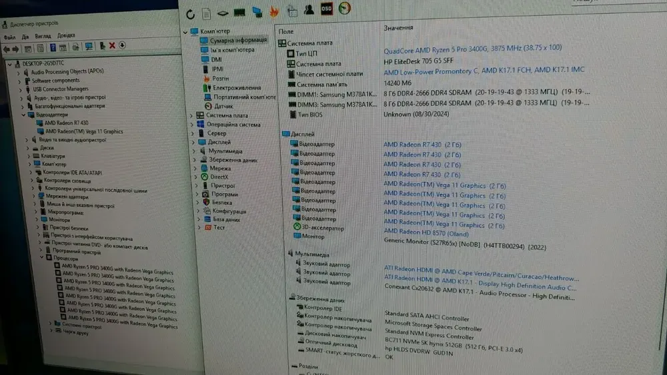Open the Report page icon in AIDA64 toolbar
667x375 pixels.
tap(207, 13)
